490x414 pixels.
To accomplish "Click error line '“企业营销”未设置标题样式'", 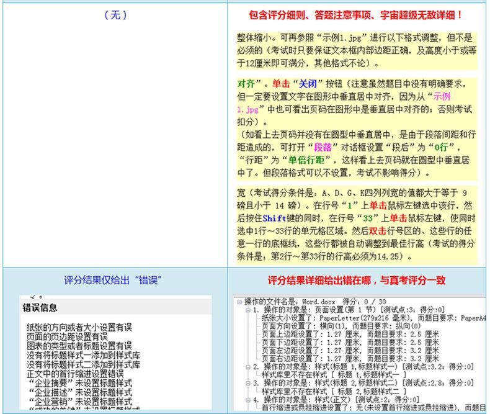I will click(x=80, y=402).
